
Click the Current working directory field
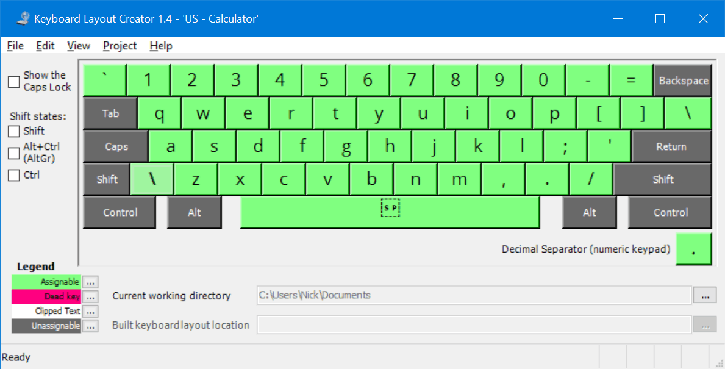click(474, 295)
